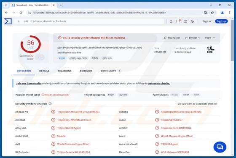The image size is (236, 158).
Task: Focus the URL, IP, domain or hash search field
Action: pyautogui.click(x=90, y=21)
